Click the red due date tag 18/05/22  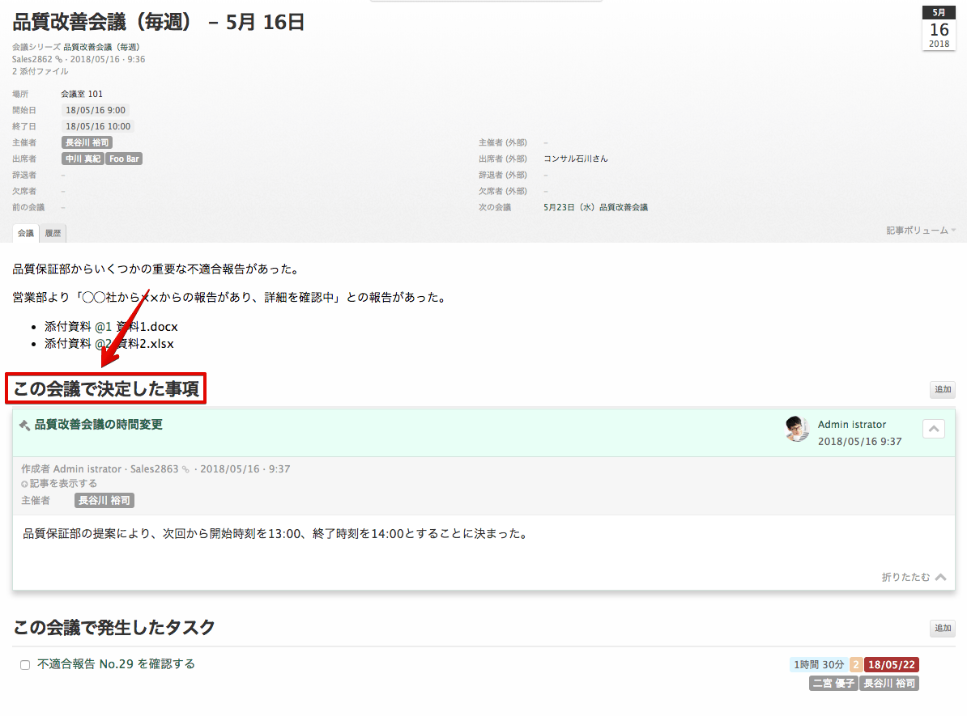[891, 665]
